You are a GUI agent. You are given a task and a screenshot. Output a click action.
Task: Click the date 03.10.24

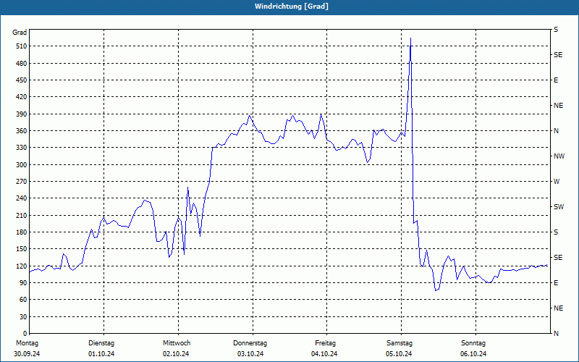pyautogui.click(x=250, y=354)
